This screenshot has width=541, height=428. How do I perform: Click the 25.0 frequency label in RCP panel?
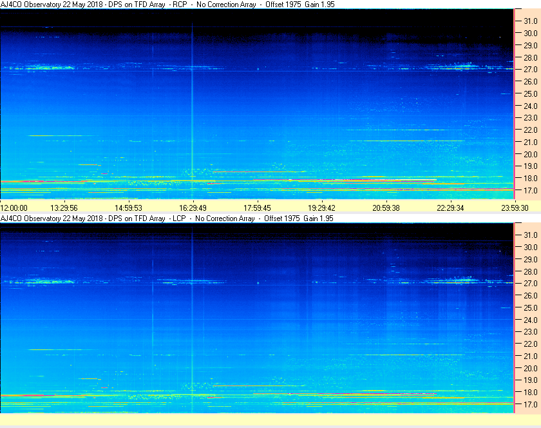[531, 93]
